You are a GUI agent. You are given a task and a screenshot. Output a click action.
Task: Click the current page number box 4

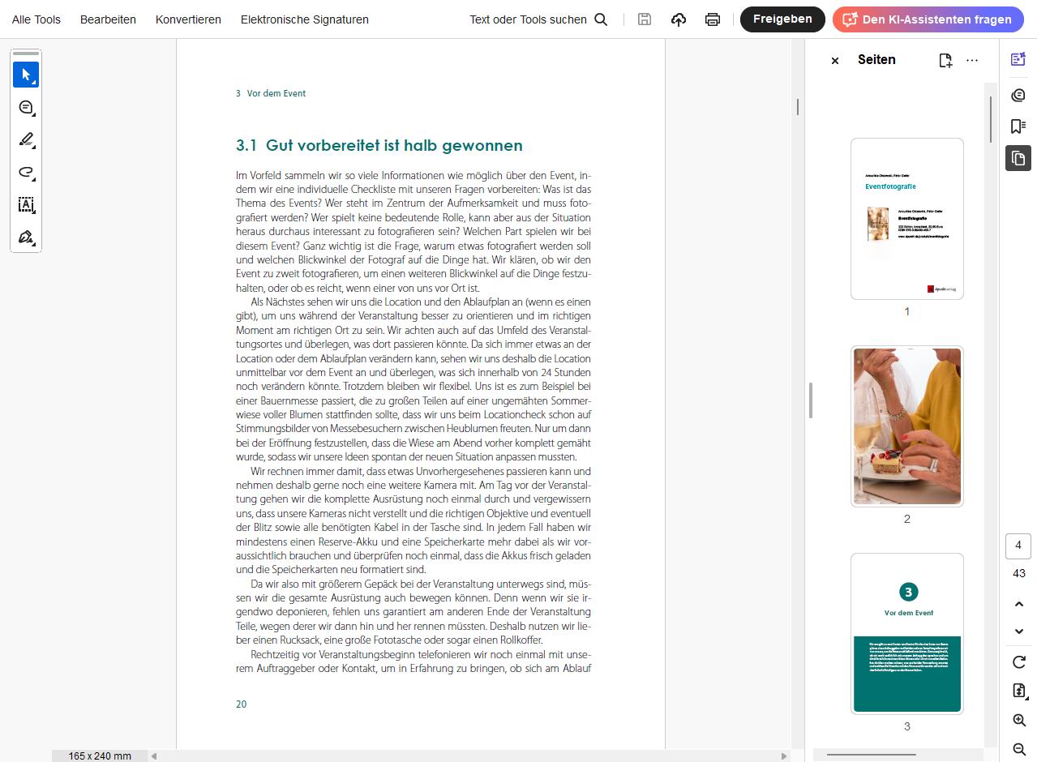click(1018, 546)
